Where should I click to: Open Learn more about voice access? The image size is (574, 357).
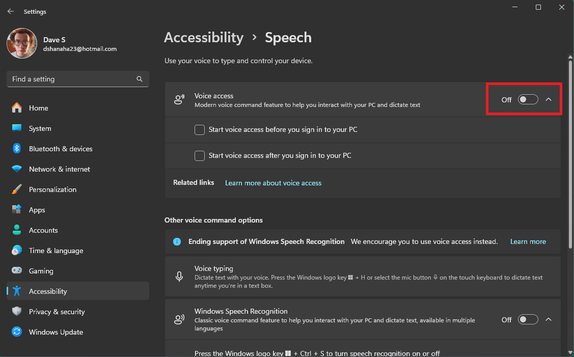[x=273, y=183]
